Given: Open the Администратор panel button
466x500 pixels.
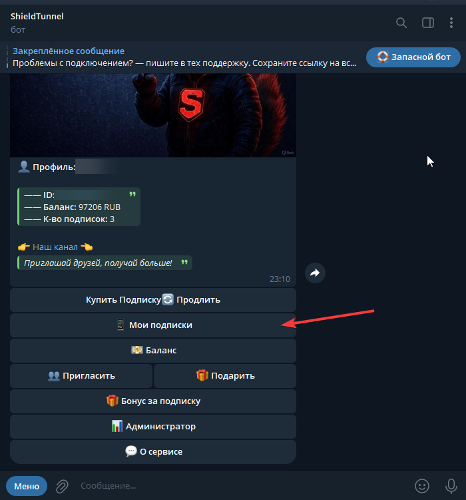Looking at the screenshot, I should [x=153, y=427].
